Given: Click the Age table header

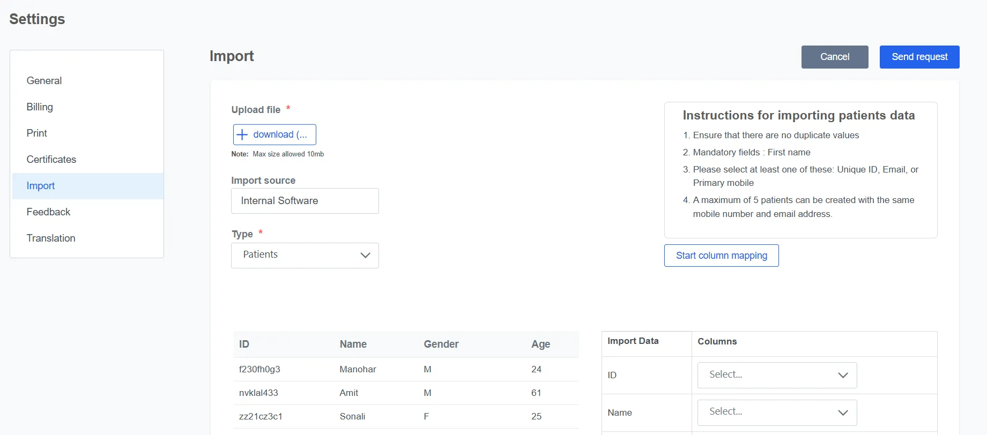Looking at the screenshot, I should pyautogui.click(x=540, y=344).
